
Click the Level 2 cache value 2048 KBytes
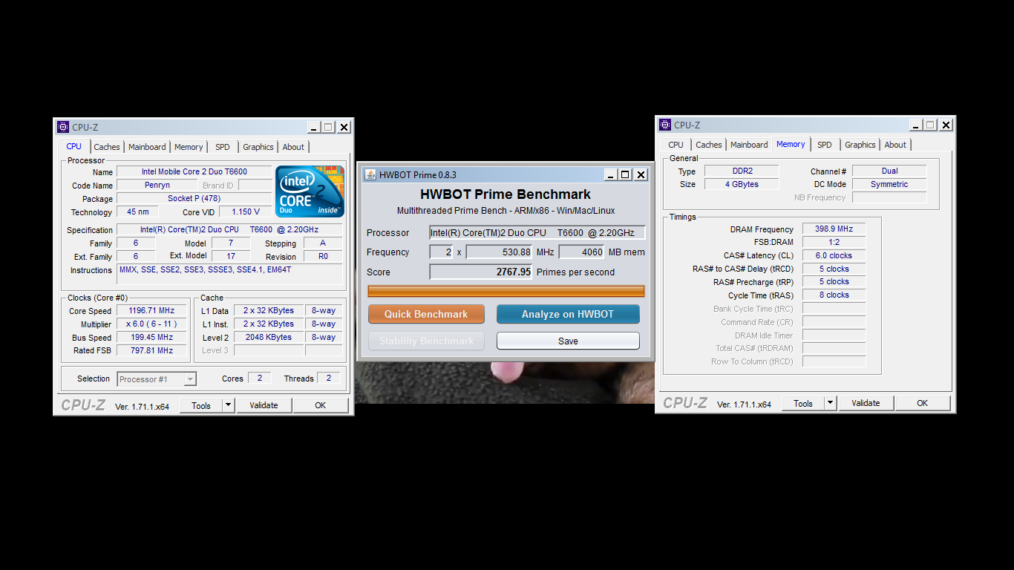click(x=268, y=338)
